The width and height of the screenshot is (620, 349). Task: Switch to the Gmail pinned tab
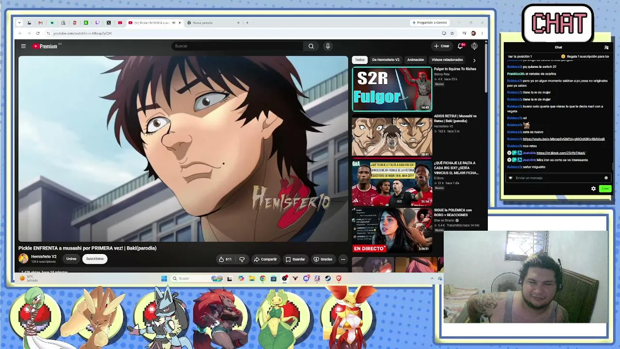(x=40, y=23)
